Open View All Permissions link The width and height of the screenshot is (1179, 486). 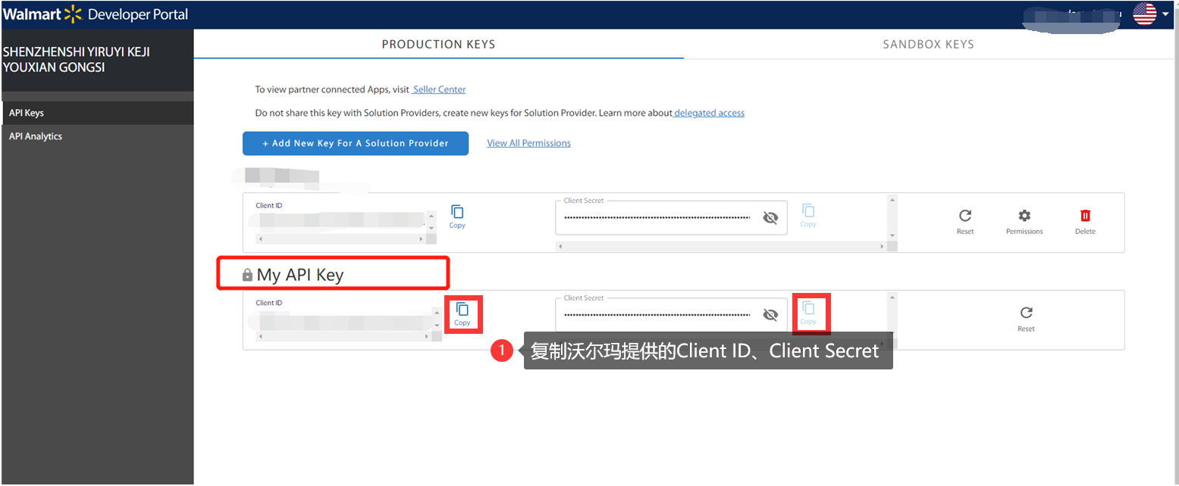528,143
